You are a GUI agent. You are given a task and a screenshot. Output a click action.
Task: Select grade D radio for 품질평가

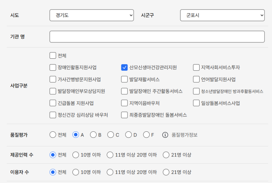pos(129,135)
